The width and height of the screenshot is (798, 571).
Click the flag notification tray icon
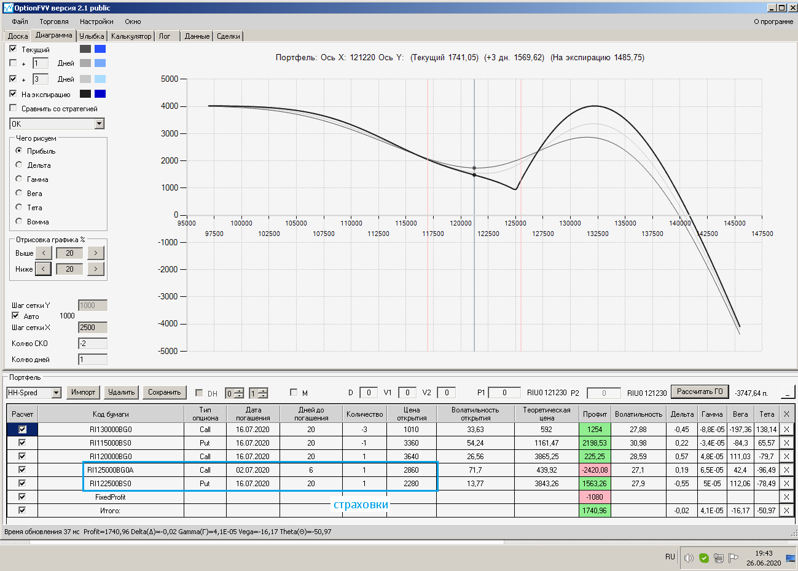pyautogui.click(x=733, y=558)
